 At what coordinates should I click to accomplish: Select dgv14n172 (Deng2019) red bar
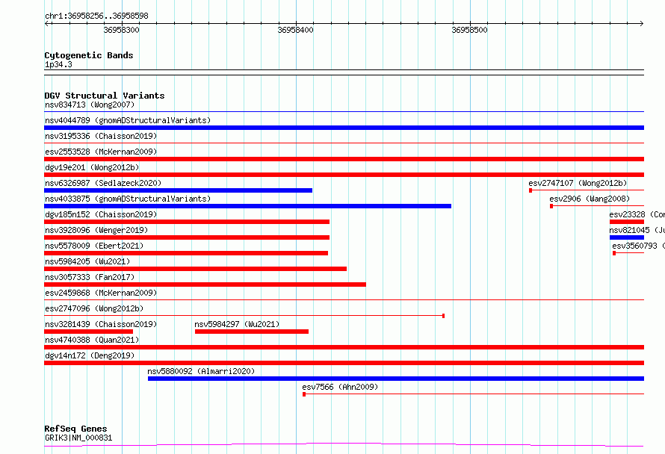[x=344, y=363]
